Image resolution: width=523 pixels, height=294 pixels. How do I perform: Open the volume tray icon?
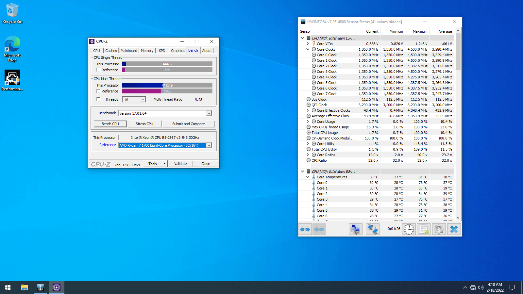pos(481,287)
